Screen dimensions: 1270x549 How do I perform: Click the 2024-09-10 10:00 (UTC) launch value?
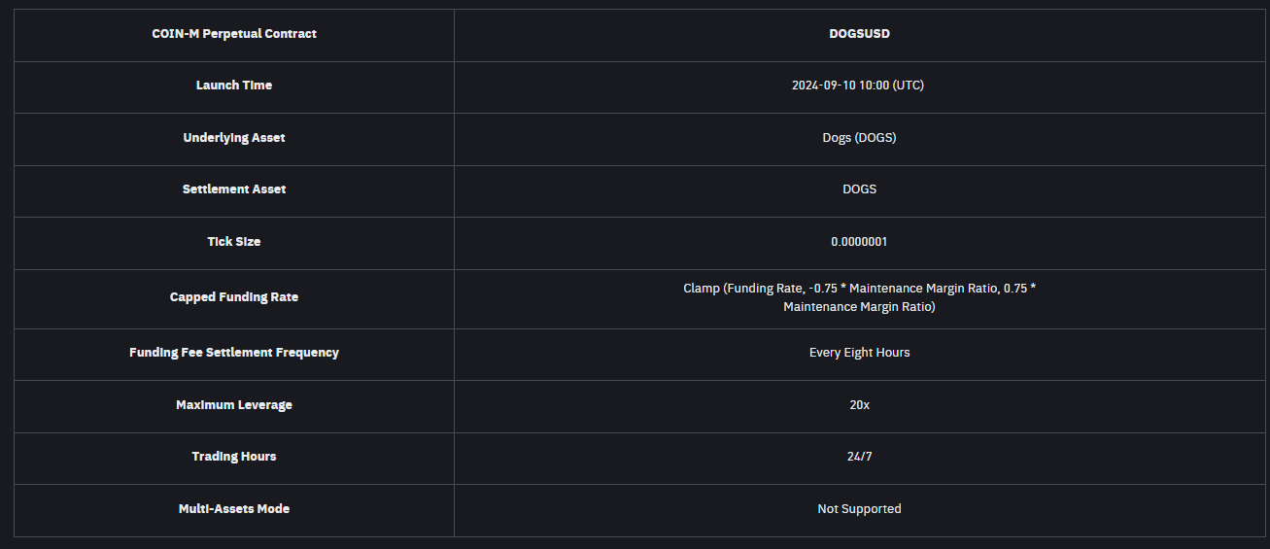[x=858, y=86]
